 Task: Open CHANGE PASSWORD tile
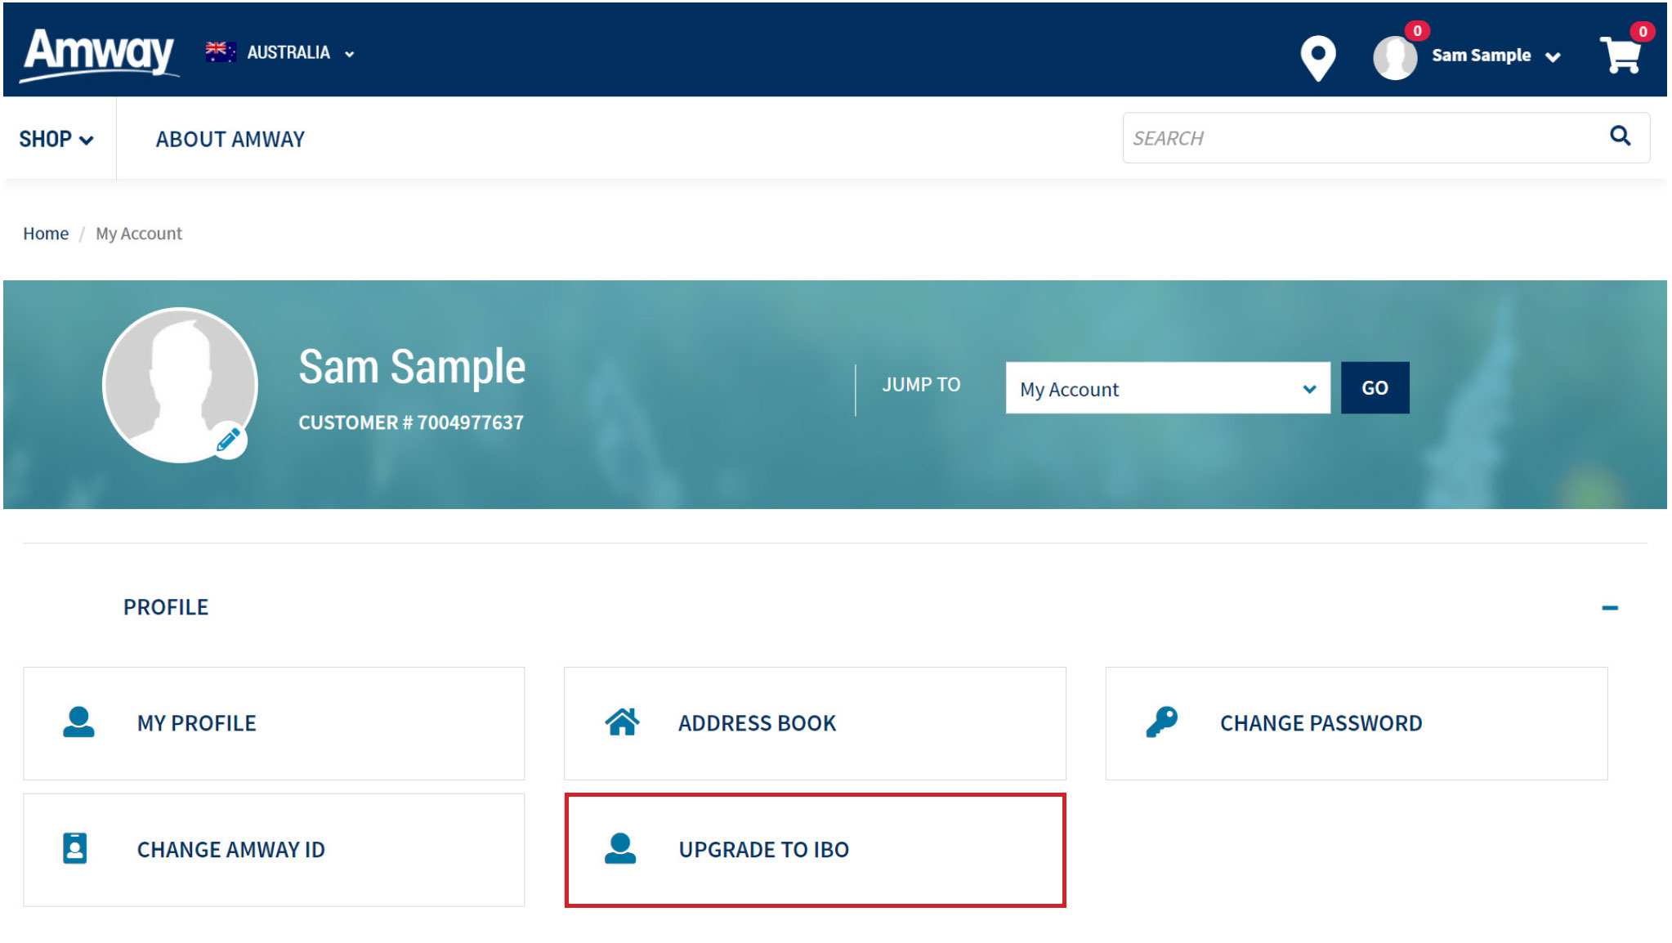(x=1357, y=723)
